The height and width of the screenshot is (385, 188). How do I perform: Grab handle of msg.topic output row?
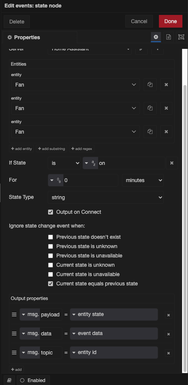point(14,353)
